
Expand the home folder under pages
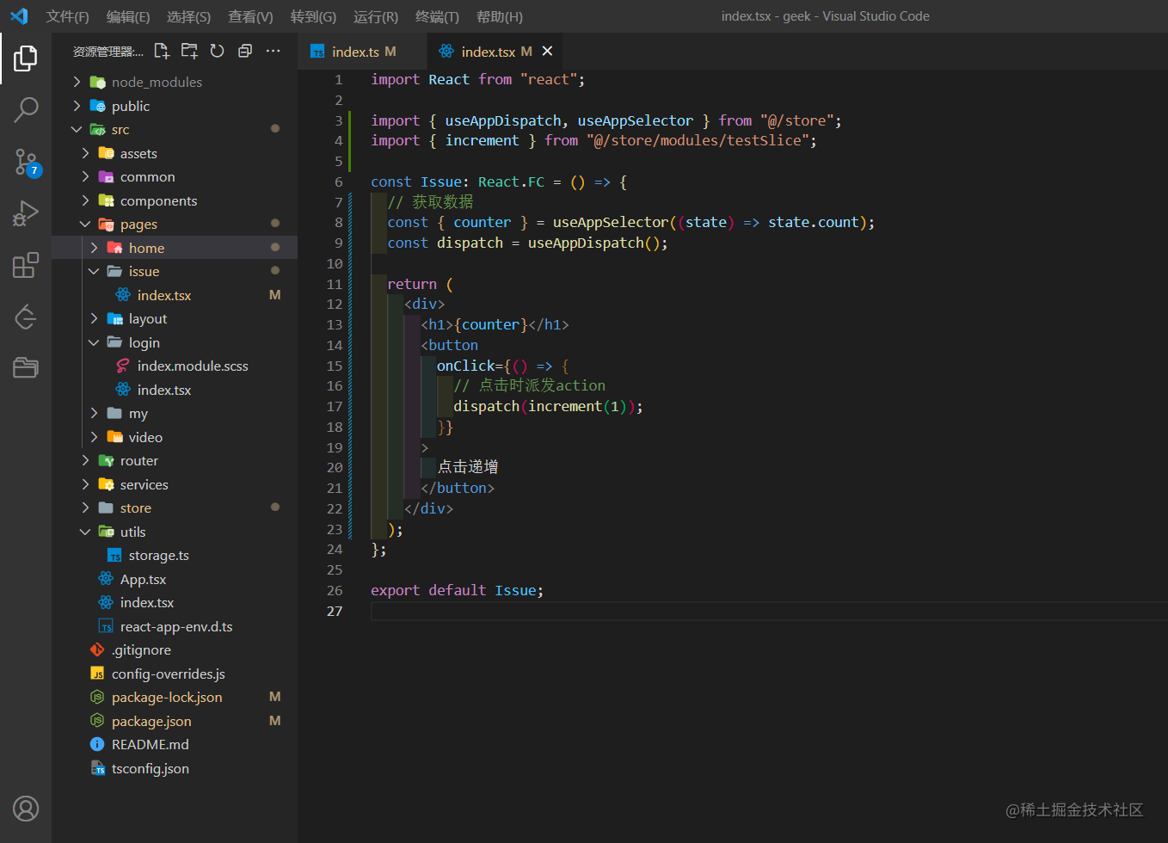tap(146, 248)
